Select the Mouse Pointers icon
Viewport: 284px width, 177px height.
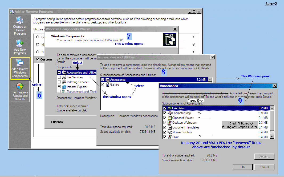169,132
